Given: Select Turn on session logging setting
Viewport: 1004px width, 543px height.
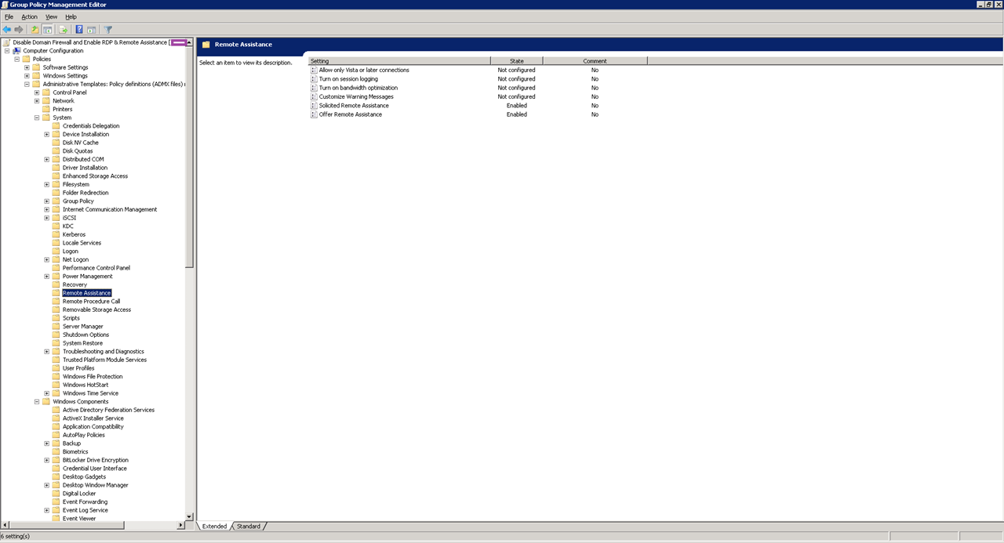Looking at the screenshot, I should 348,79.
